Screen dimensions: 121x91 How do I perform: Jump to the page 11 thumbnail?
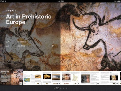tap(109, 78)
